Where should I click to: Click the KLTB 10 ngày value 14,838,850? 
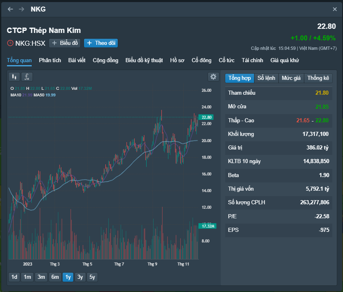pyautogui.click(x=316, y=161)
